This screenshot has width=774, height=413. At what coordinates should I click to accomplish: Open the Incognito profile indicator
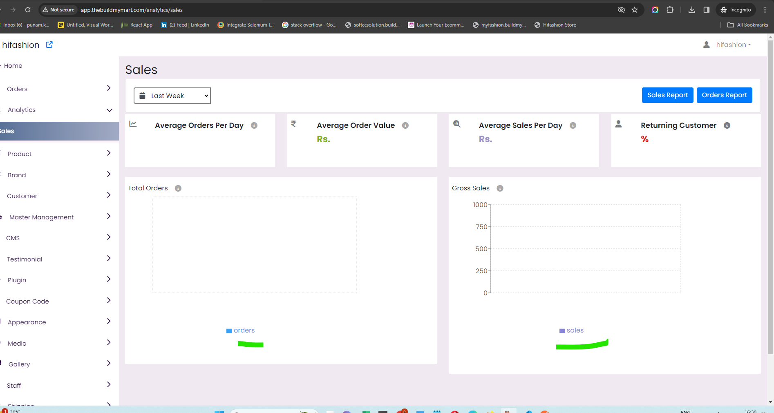coord(736,10)
